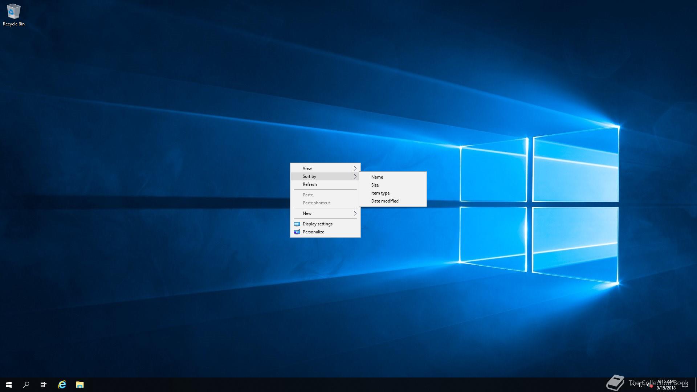Image resolution: width=697 pixels, height=392 pixels.
Task: Open the taskbar search magnifier
Action: 26,385
